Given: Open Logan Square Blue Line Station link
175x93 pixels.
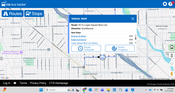Looking at the screenshot, I should (x=84, y=43).
